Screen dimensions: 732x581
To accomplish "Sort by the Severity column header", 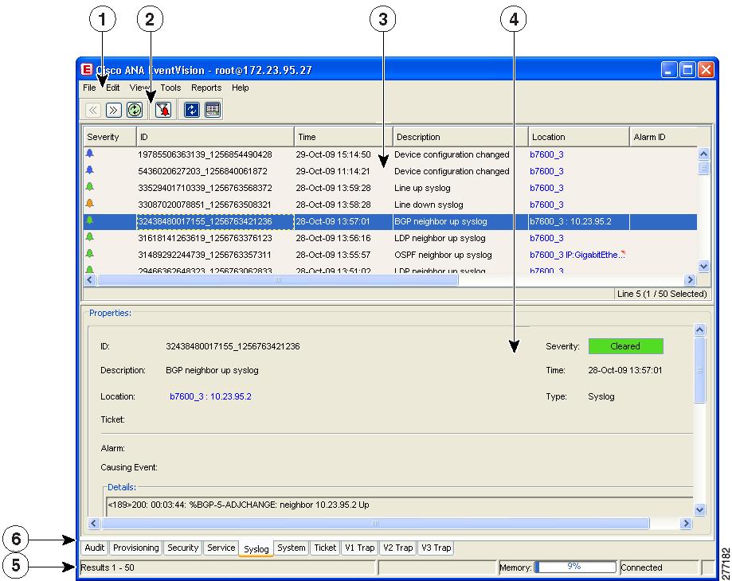I will click(x=110, y=137).
